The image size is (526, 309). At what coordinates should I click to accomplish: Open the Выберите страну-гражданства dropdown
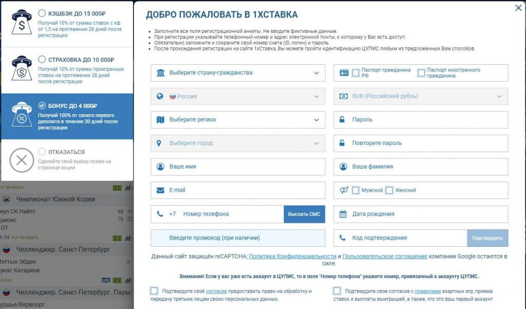(238, 73)
